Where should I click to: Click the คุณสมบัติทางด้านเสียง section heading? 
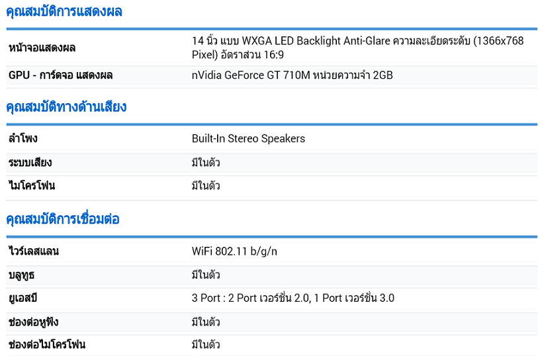66,107
